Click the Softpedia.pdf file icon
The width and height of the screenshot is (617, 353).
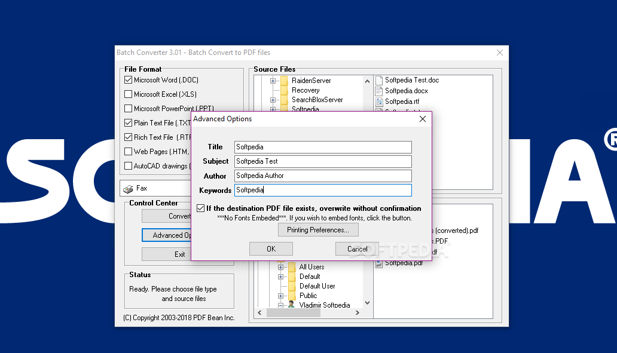(x=379, y=263)
